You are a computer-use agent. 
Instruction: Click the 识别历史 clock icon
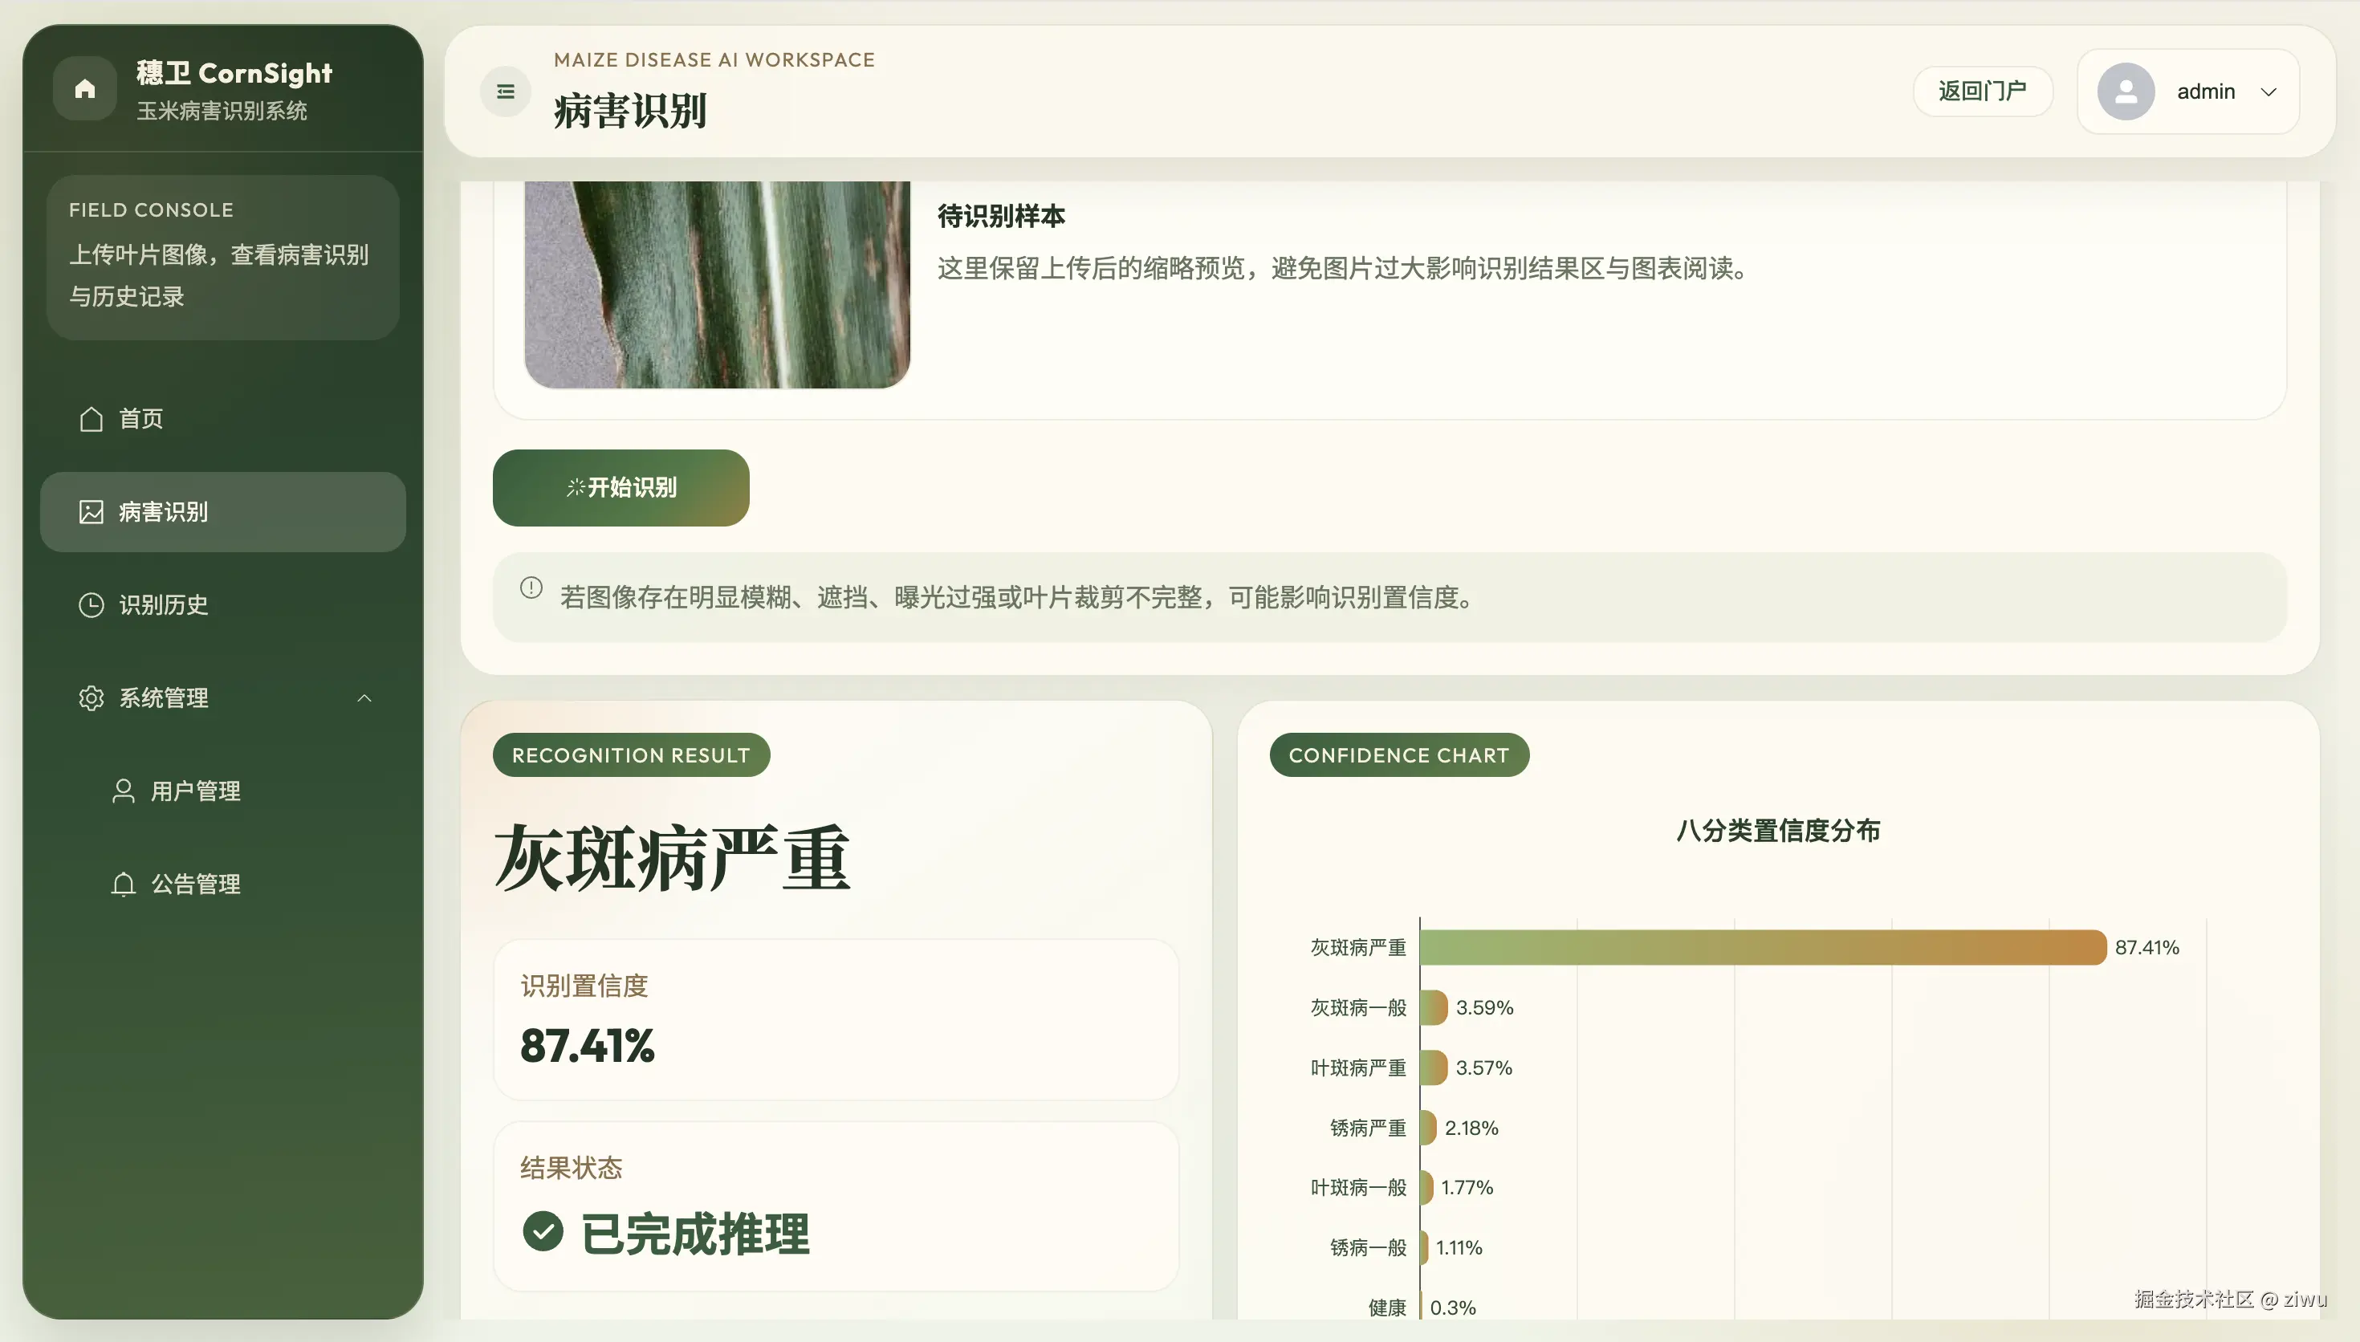(x=92, y=604)
